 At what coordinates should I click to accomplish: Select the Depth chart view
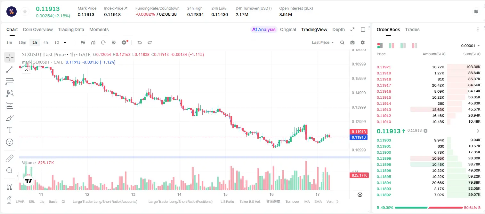[x=338, y=29]
